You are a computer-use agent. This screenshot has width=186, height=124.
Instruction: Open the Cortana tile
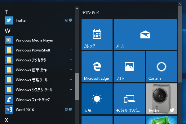162,67
